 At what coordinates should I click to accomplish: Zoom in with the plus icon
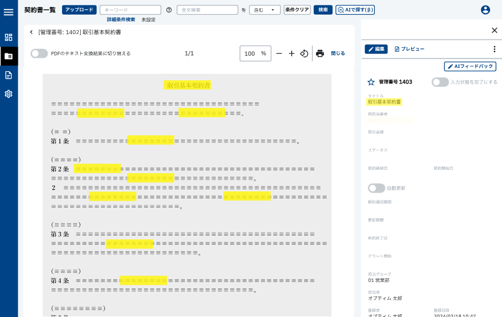(292, 53)
